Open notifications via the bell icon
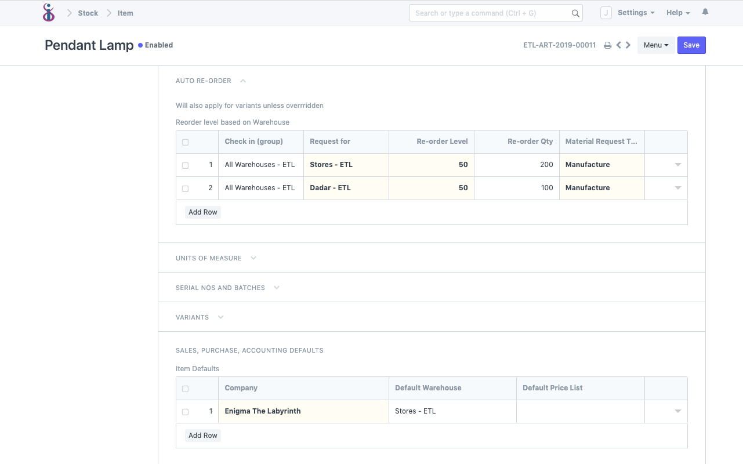743x464 pixels. pos(705,12)
